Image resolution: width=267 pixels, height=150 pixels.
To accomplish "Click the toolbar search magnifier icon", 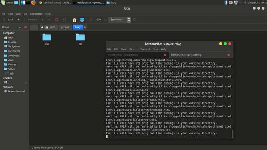I will point(135,20).
